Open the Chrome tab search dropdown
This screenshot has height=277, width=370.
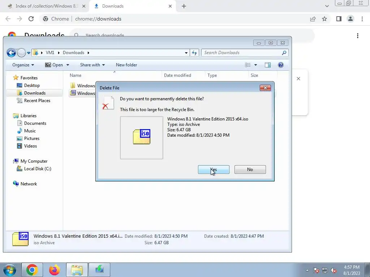tap(327, 6)
